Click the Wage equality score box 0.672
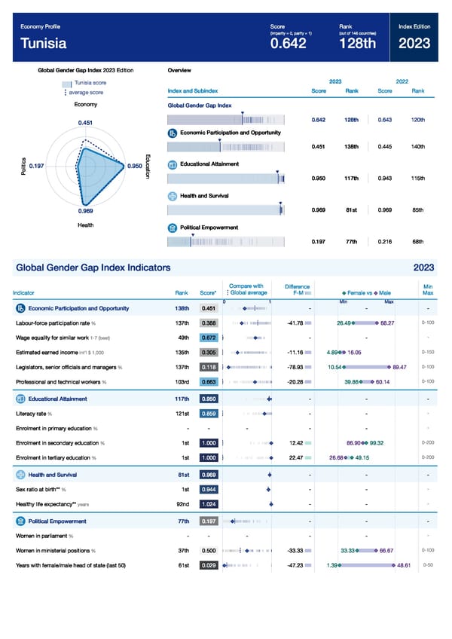The width and height of the screenshot is (452, 639). click(210, 338)
